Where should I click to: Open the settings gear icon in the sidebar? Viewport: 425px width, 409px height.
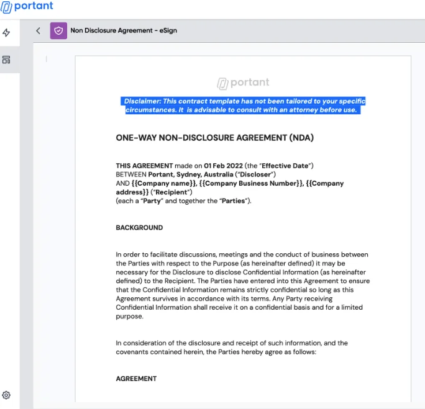point(6,395)
